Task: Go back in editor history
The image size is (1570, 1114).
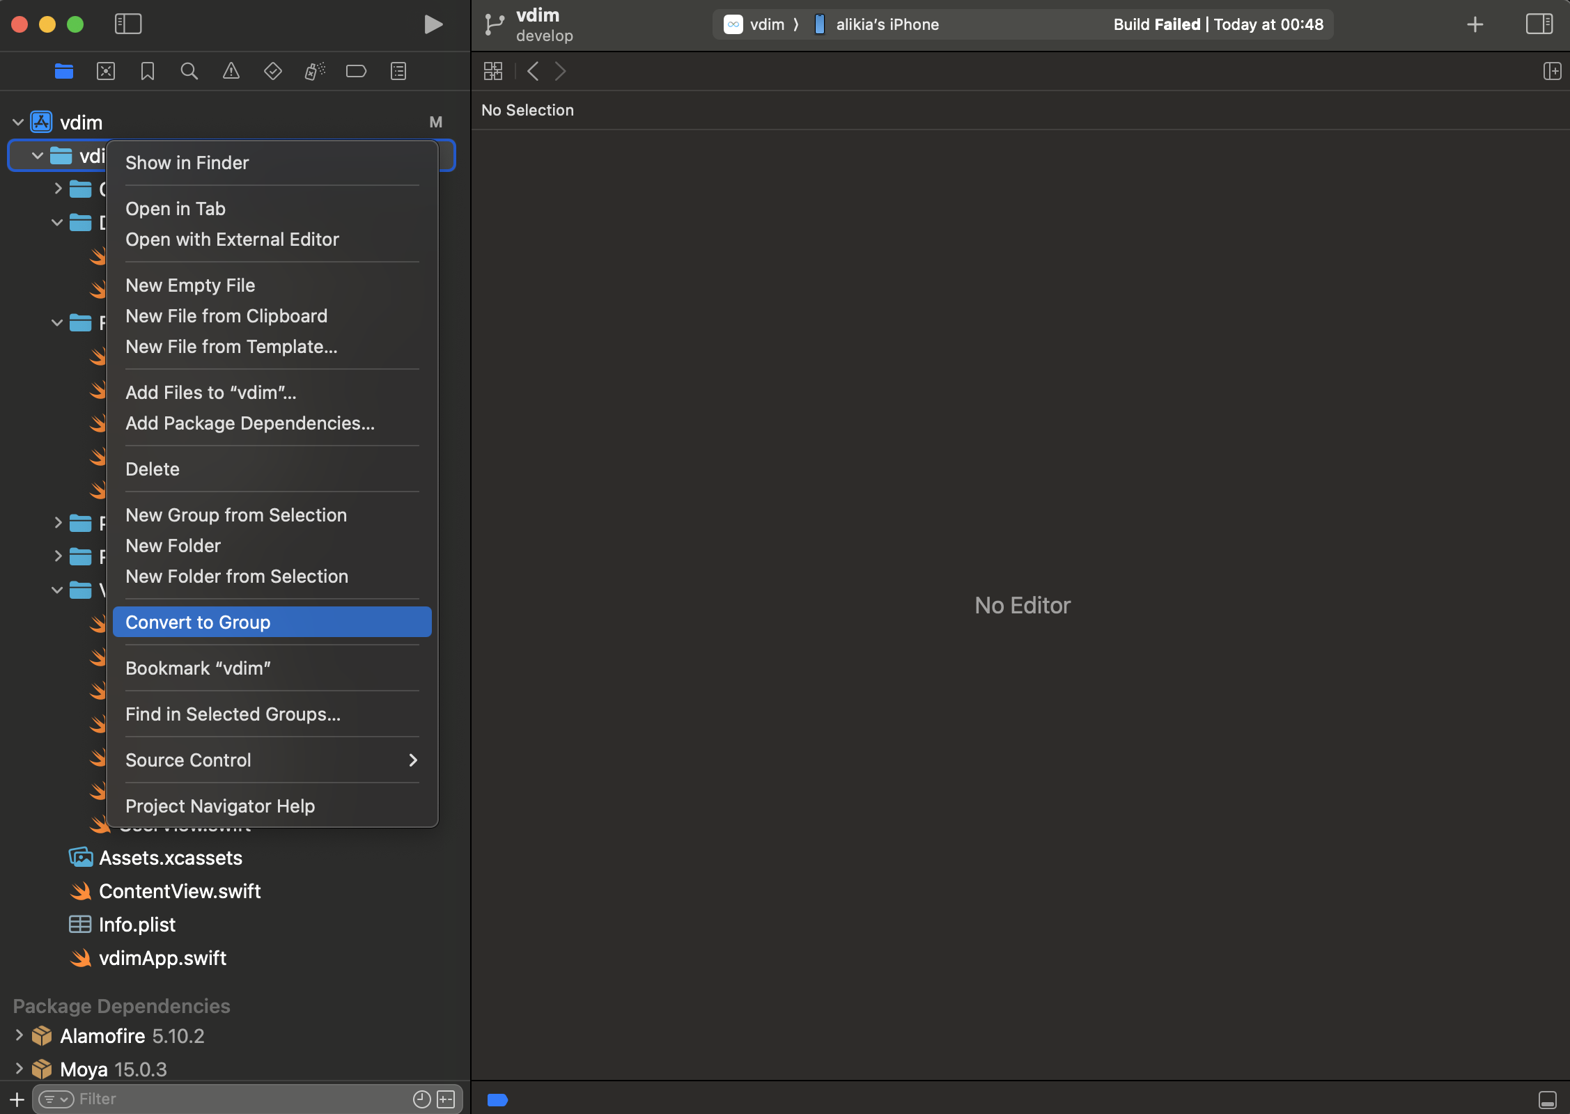Action: coord(533,71)
